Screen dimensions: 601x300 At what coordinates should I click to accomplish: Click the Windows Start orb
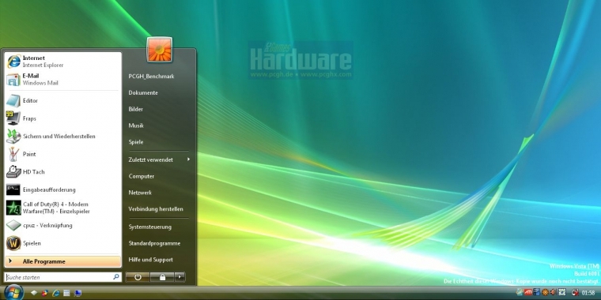point(13,293)
